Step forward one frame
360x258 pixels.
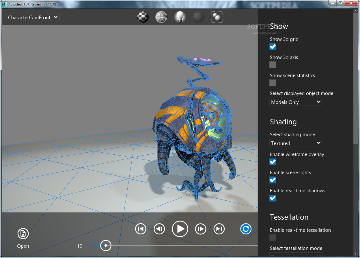[x=201, y=229]
